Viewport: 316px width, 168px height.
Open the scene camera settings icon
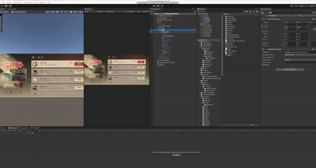coord(76,12)
